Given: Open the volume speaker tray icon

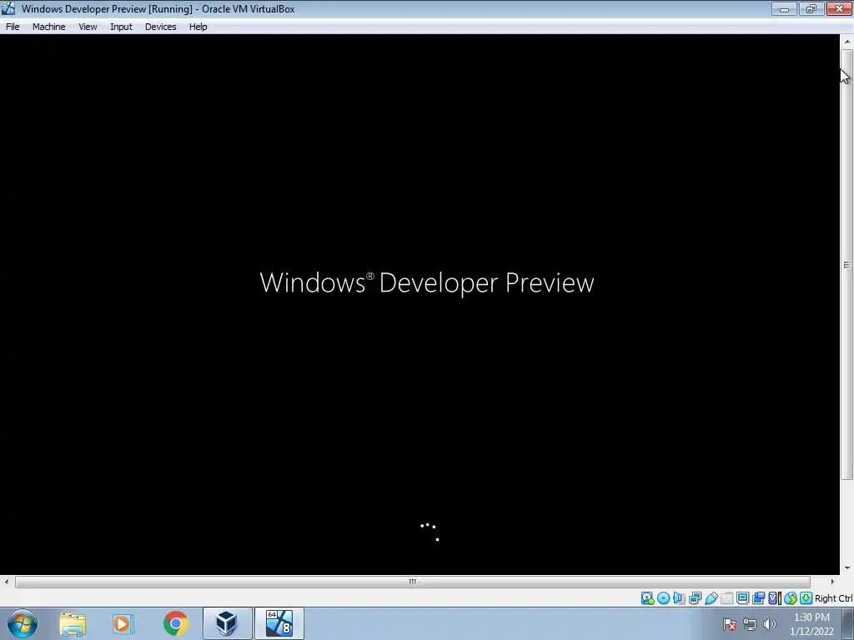Looking at the screenshot, I should click(770, 624).
